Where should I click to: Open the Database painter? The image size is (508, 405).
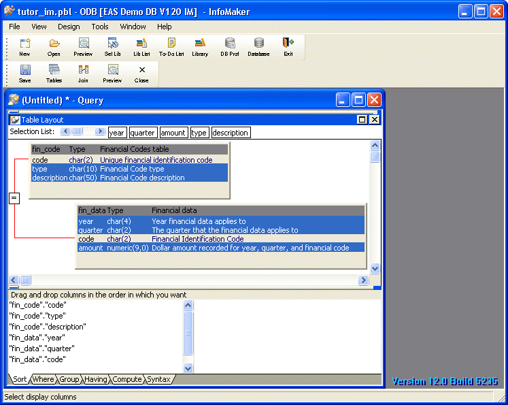click(x=258, y=47)
